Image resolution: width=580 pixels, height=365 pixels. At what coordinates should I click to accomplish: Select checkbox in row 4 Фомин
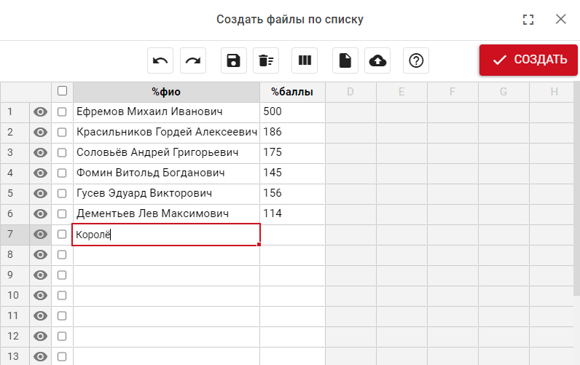click(x=62, y=173)
